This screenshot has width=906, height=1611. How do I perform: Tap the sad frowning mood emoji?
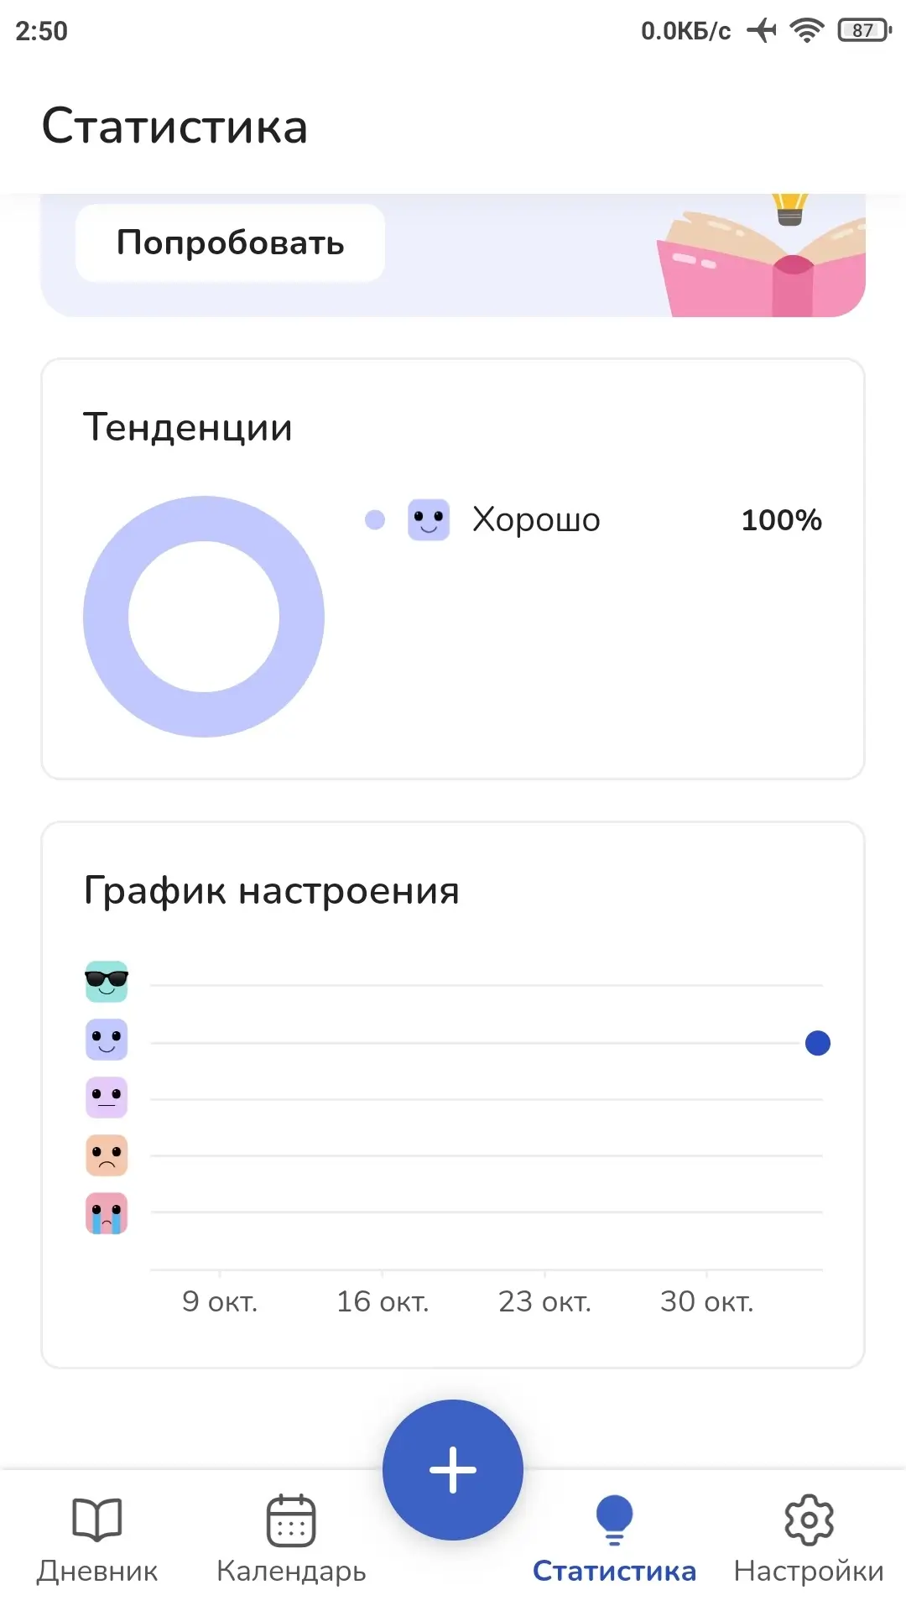coord(107,1155)
